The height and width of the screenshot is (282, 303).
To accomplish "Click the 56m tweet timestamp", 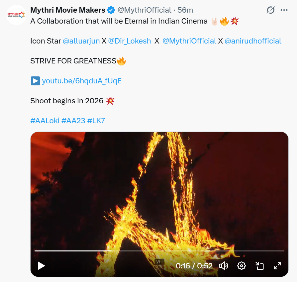I will coord(185,10).
